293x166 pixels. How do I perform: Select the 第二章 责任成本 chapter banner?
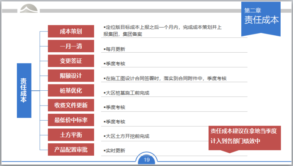[x=261, y=18]
